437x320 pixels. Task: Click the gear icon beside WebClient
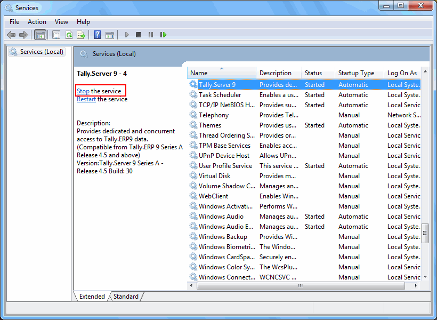pyautogui.click(x=193, y=196)
